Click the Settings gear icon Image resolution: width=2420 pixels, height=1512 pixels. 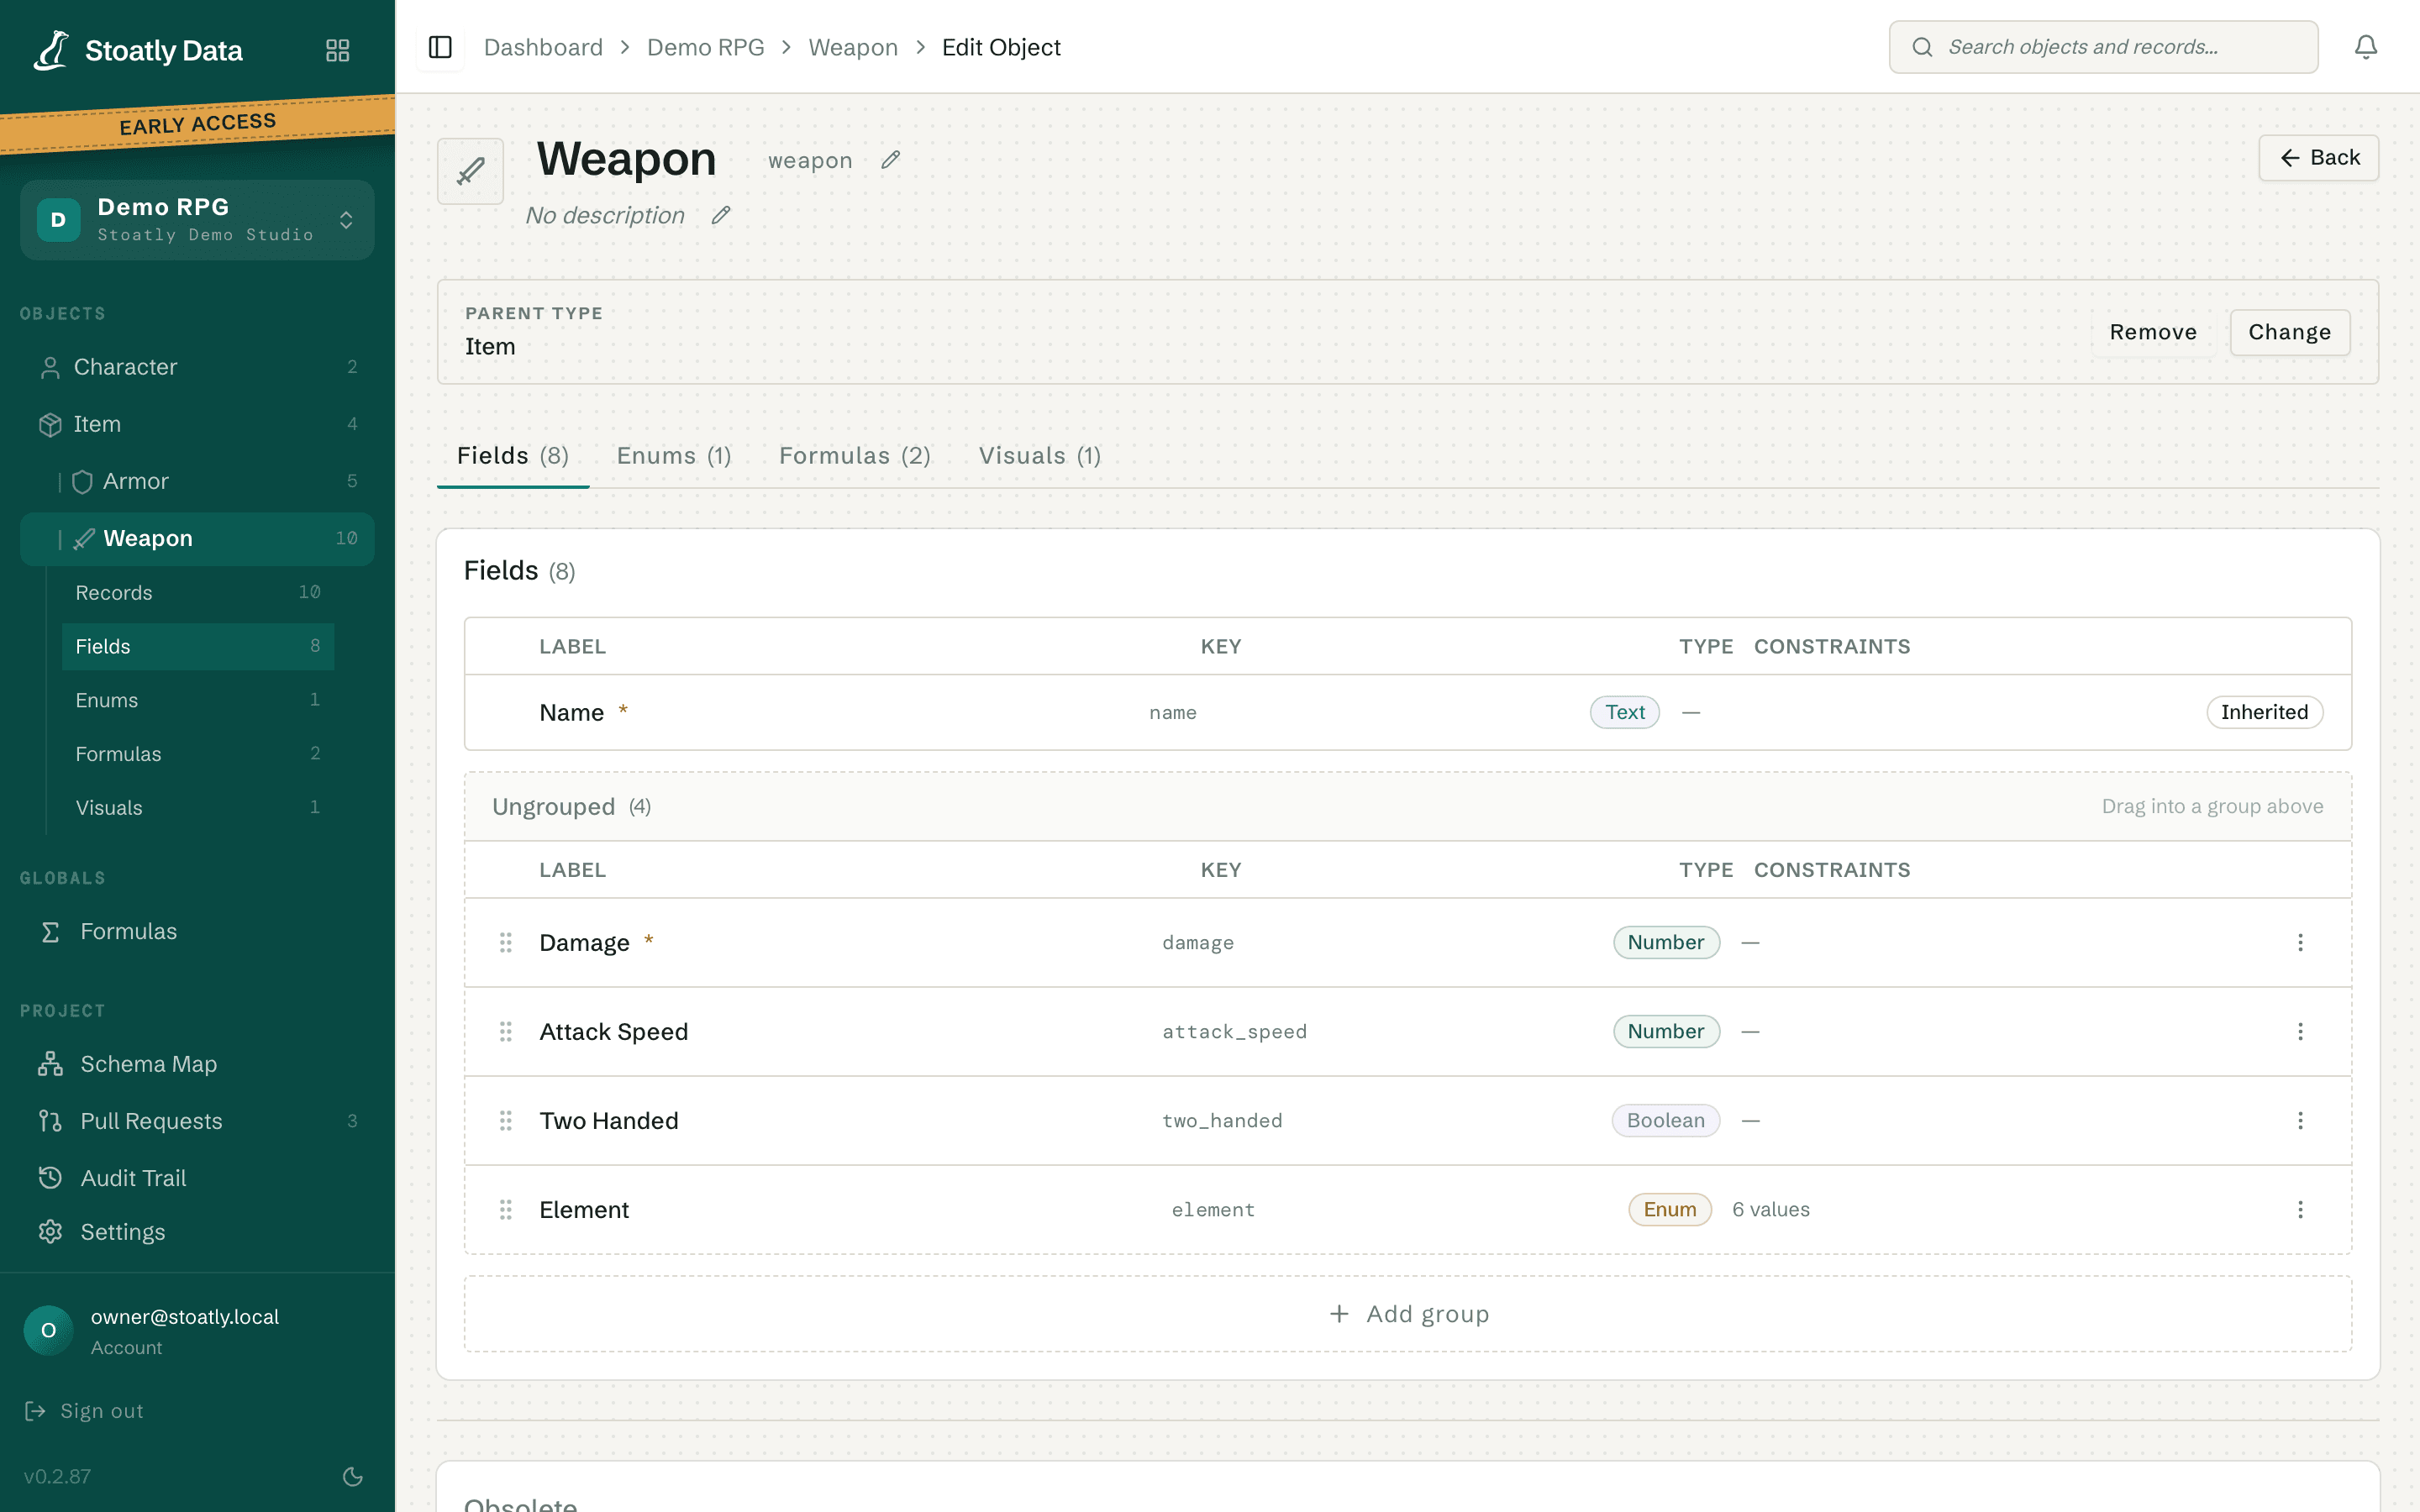[50, 1231]
